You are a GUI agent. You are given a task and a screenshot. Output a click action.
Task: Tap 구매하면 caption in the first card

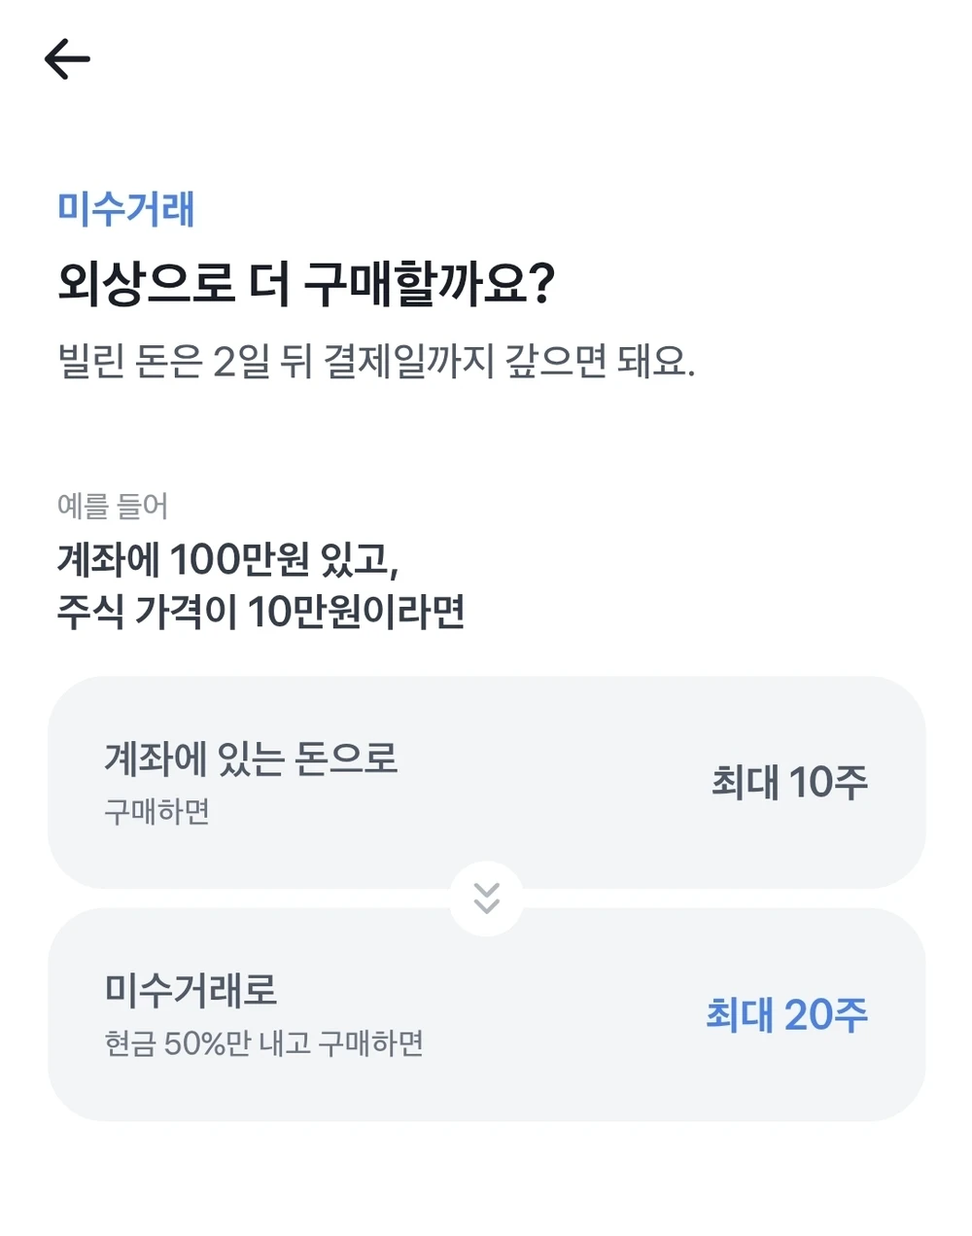[156, 812]
